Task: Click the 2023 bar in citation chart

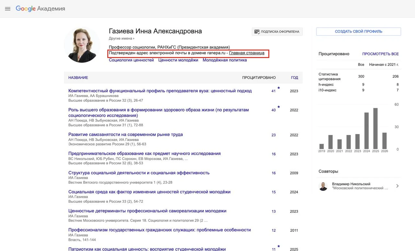Action: [357, 142]
